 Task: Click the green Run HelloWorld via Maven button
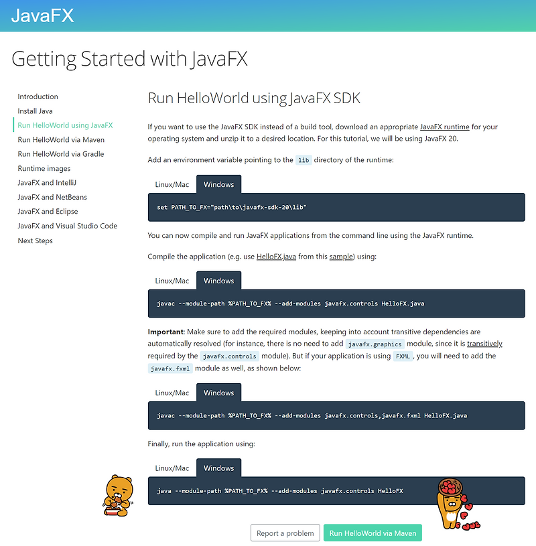(373, 533)
